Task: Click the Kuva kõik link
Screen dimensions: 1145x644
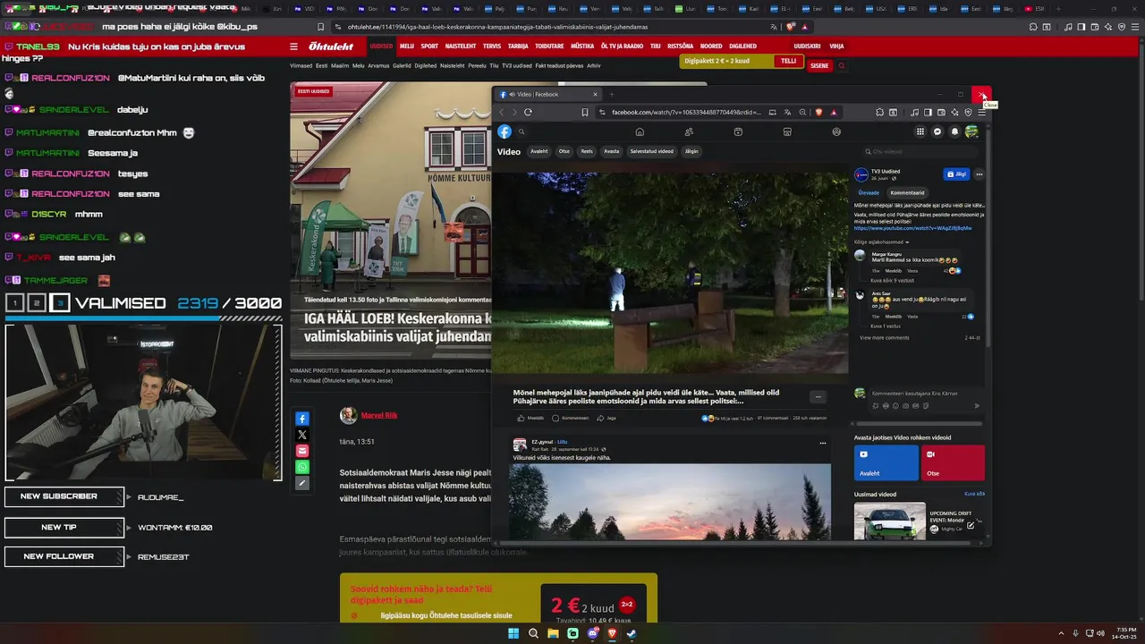Action: [x=974, y=494]
